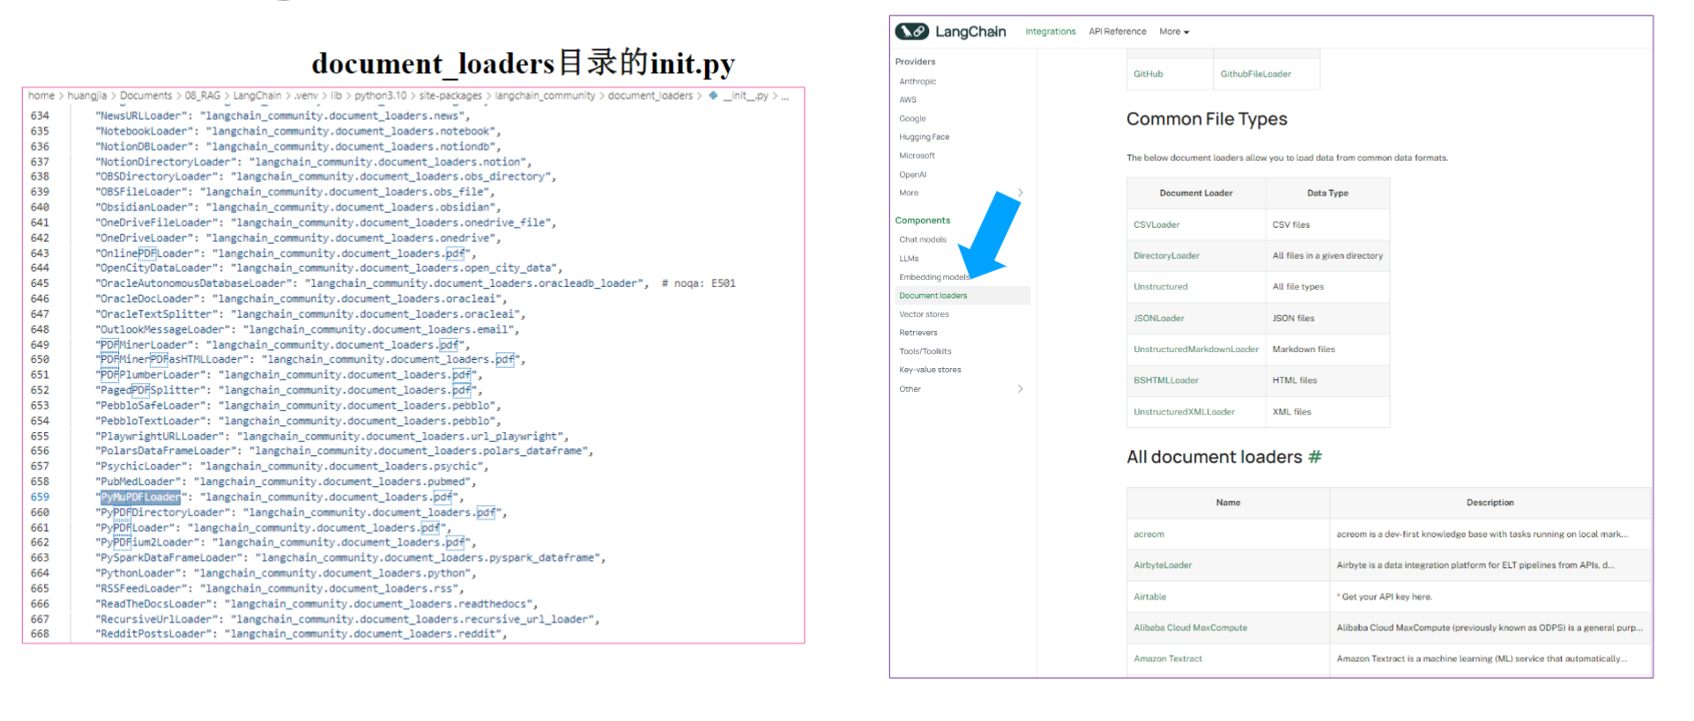
Task: Open the BSHTMLLoader link
Action: pos(1165,380)
